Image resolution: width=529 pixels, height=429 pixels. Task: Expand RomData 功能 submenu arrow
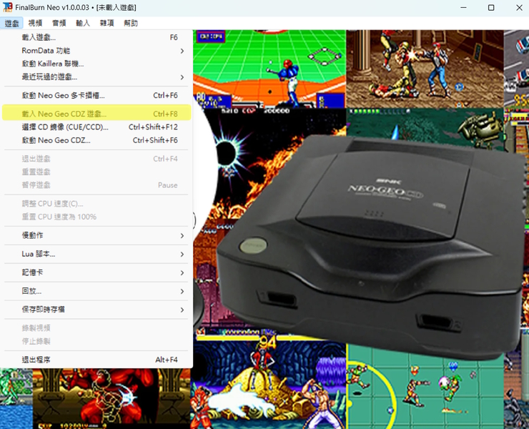click(x=182, y=51)
